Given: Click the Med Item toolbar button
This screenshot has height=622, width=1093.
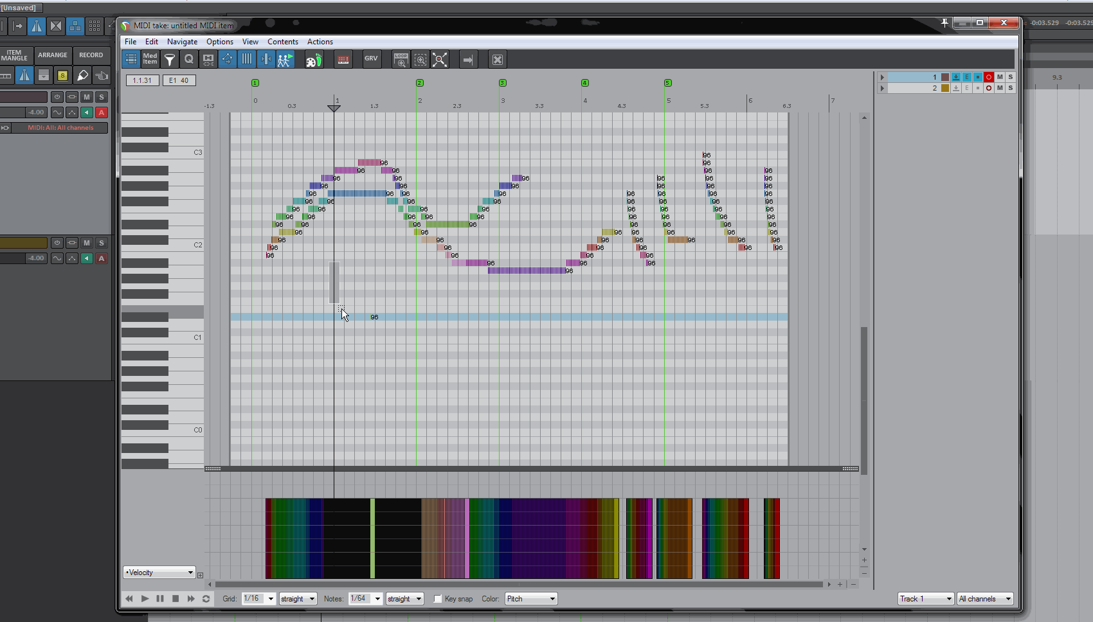Looking at the screenshot, I should pos(150,60).
